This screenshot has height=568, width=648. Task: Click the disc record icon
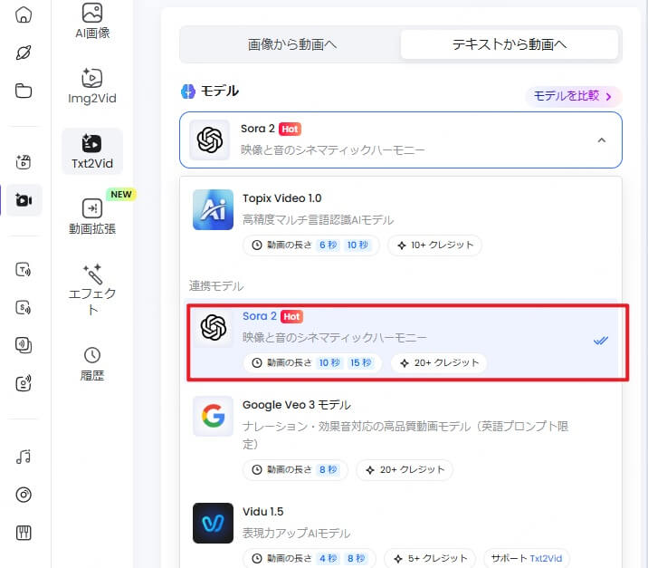pos(24,495)
